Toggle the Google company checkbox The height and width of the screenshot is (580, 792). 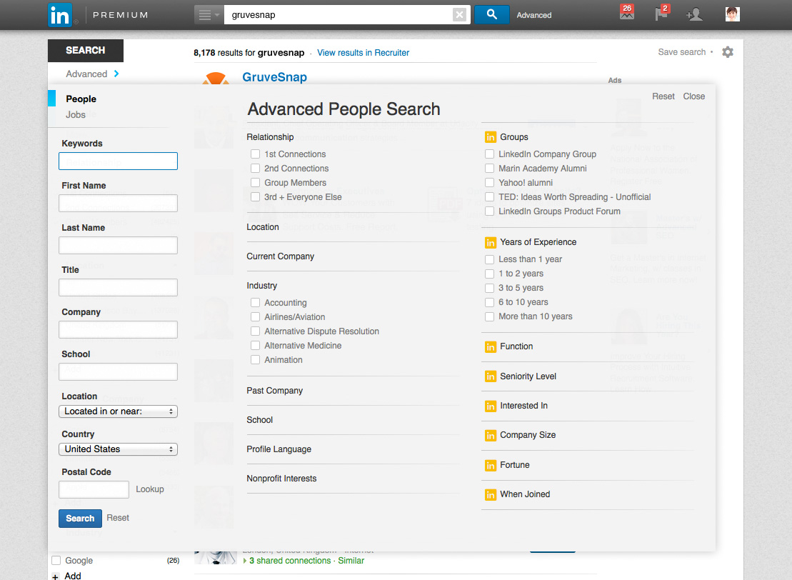click(x=56, y=560)
